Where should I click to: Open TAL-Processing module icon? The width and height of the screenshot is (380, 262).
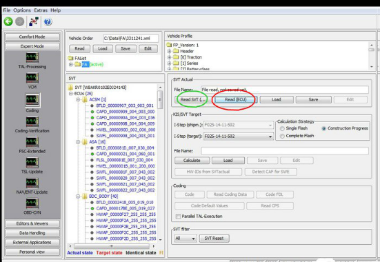point(32,57)
